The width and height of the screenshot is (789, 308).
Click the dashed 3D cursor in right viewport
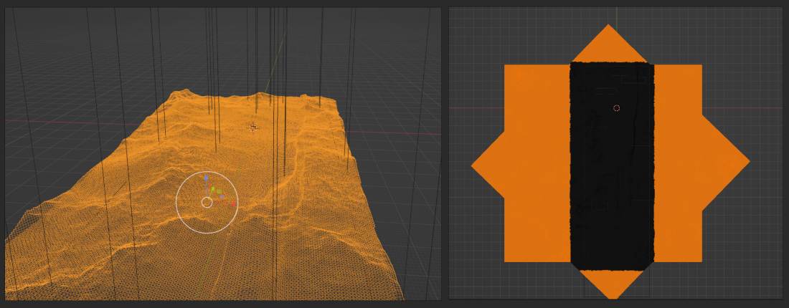[617, 108]
